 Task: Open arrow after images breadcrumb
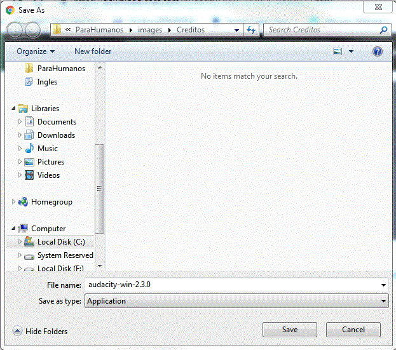click(x=170, y=30)
